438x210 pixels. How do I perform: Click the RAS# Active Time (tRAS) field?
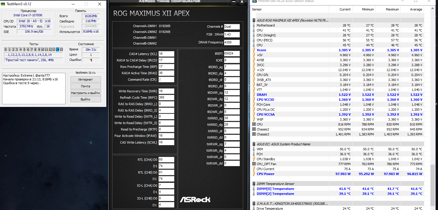tap(166, 73)
